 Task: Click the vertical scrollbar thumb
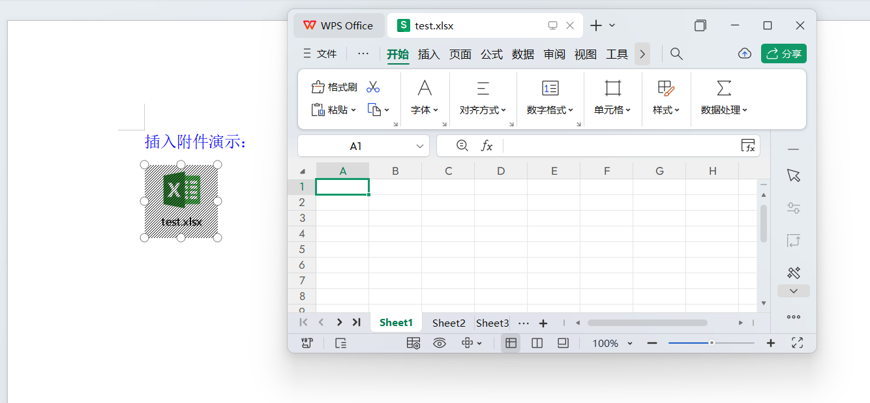tap(764, 224)
